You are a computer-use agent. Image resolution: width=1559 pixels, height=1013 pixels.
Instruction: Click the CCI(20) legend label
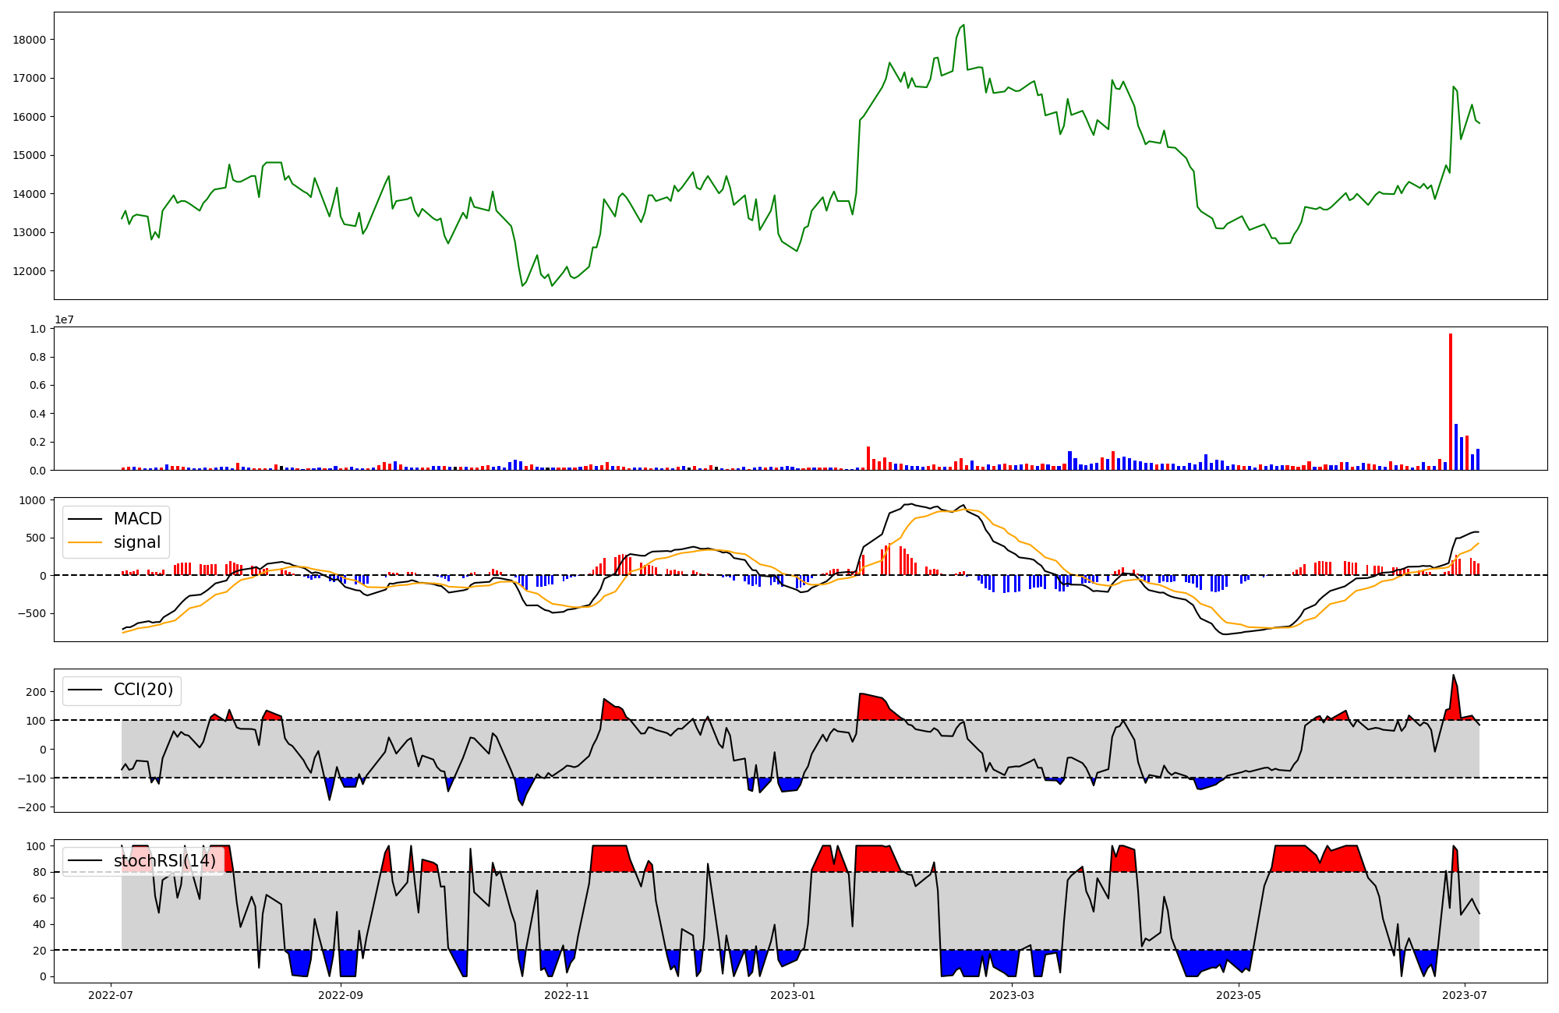point(143,690)
